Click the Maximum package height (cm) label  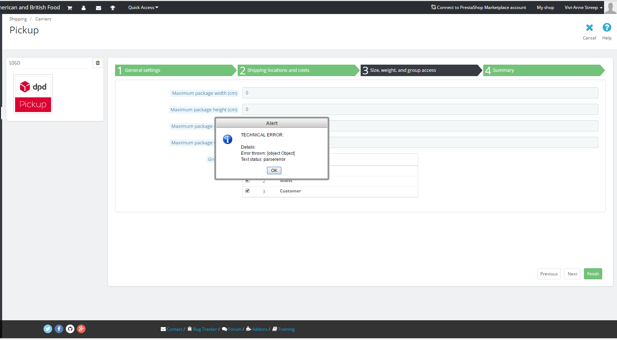(204, 110)
